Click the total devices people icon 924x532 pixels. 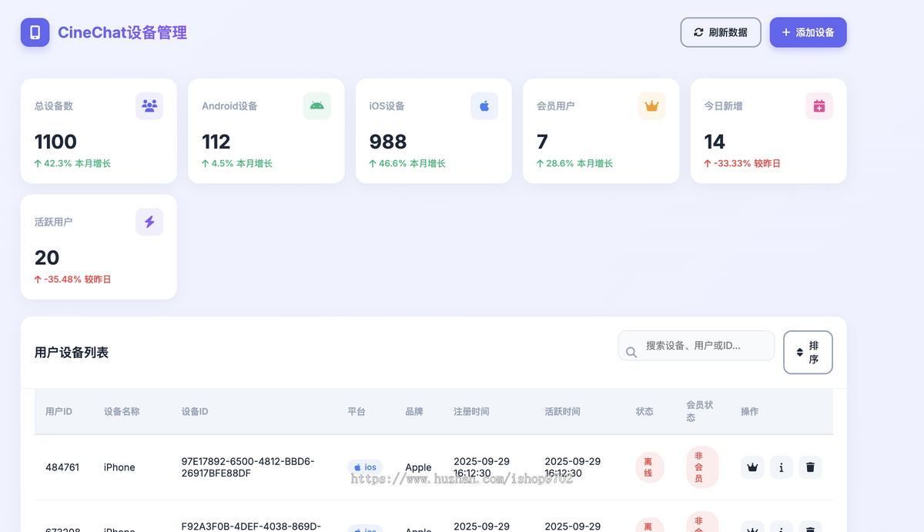pyautogui.click(x=149, y=106)
